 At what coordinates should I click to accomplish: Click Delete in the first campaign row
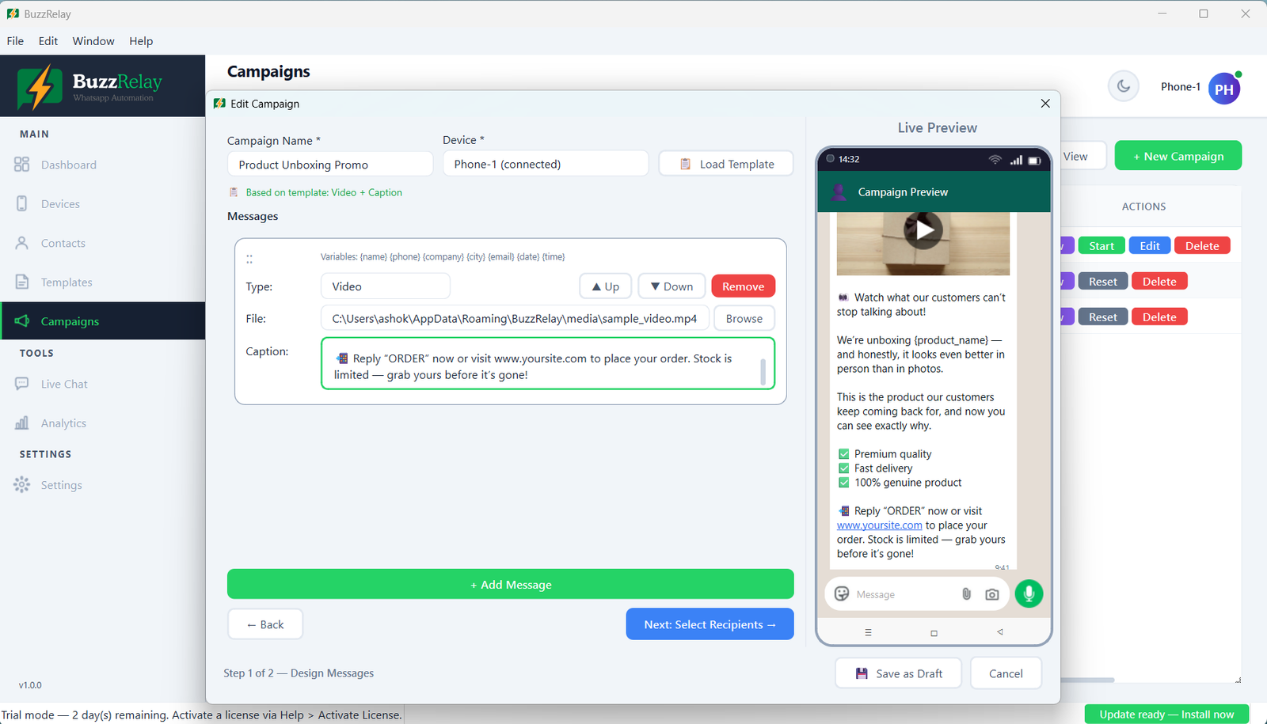[x=1202, y=246]
